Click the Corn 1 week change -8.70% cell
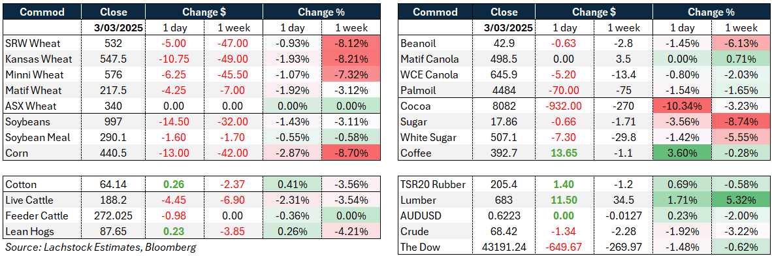Image resolution: width=772 pixels, height=256 pixels. pos(350,153)
